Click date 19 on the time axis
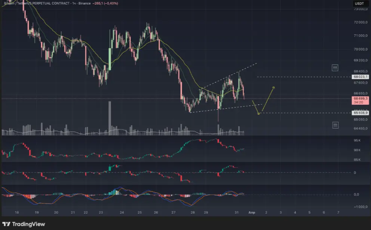This screenshot has height=230, width=371. (x=37, y=212)
